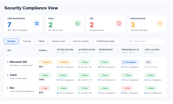Click the Authentication column header

tap(86, 50)
